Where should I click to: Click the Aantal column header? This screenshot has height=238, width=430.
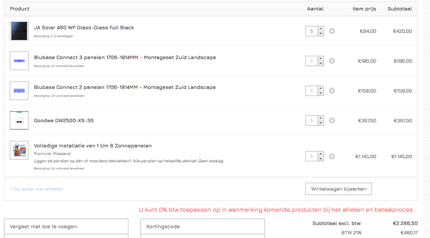click(316, 9)
